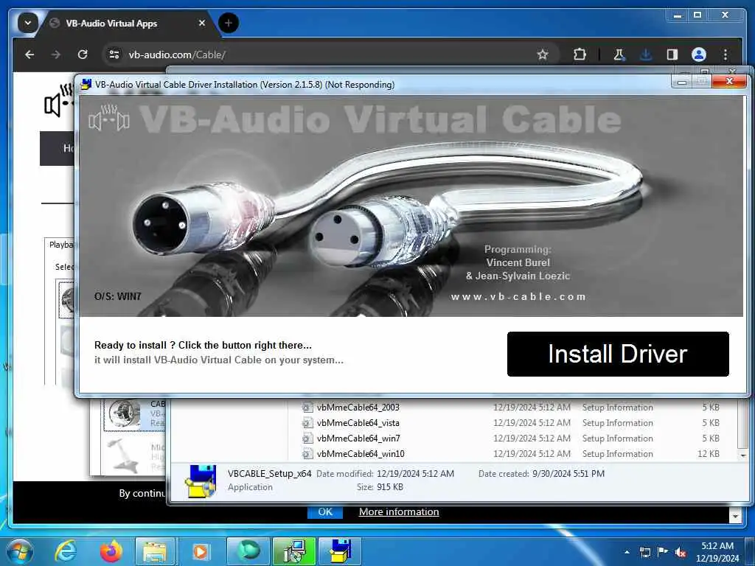The image size is (755, 566).
Task: Launch Internet Explorer from taskbar
Action: click(66, 551)
